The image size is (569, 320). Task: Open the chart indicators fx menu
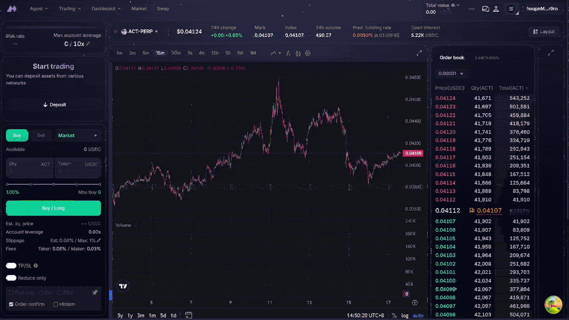click(288, 53)
